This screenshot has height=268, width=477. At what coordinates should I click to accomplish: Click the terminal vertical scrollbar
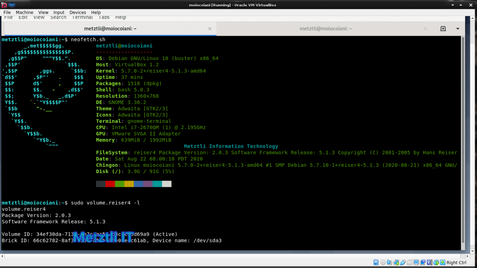[x=463, y=140]
